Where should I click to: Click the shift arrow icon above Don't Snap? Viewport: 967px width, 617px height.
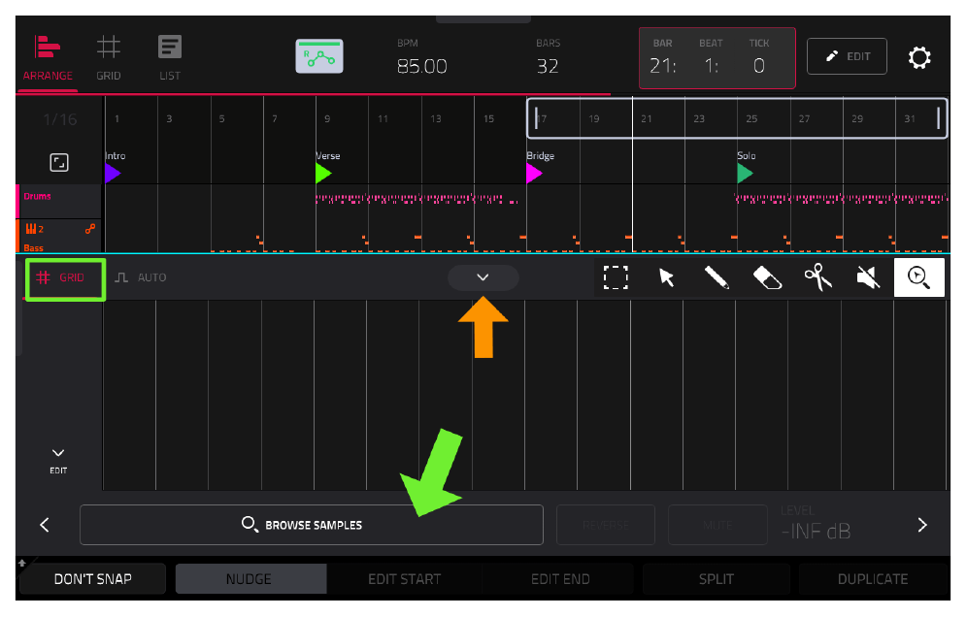(x=22, y=562)
